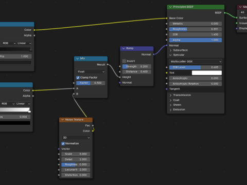247x185 pixels.
Task: Click the Distortion field in Noise Texture
Action: tap(76, 175)
